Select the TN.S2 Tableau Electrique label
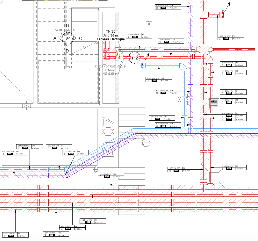 [111, 35]
